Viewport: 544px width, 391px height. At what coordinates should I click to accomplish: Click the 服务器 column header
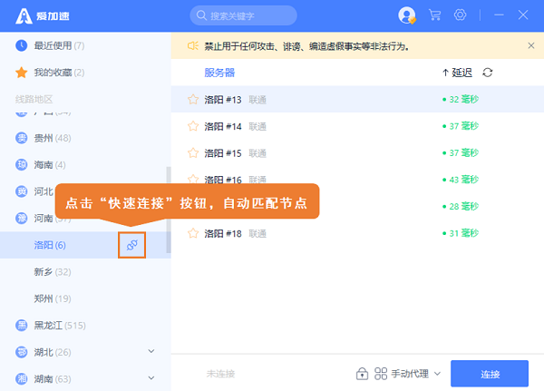click(x=219, y=73)
